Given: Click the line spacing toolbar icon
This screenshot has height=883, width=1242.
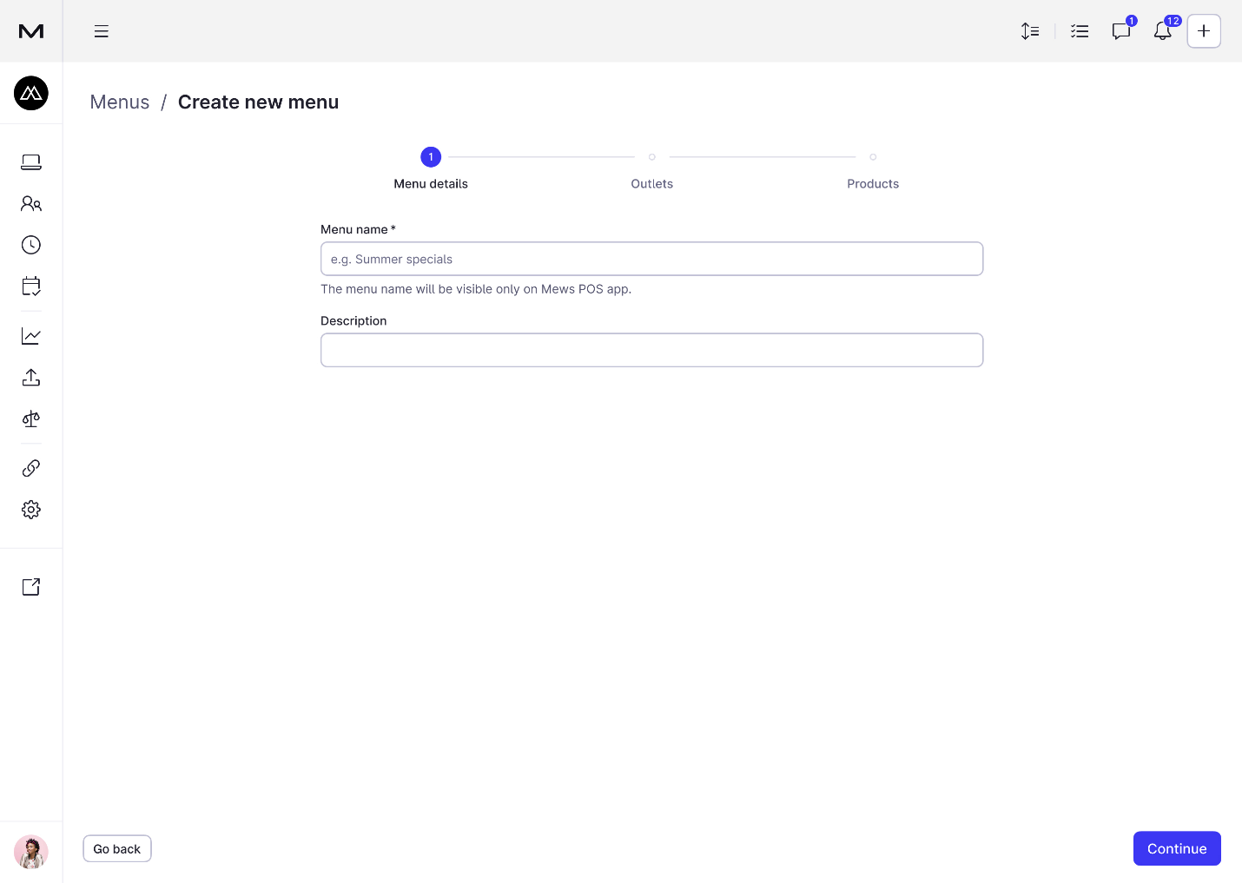Looking at the screenshot, I should (1030, 31).
